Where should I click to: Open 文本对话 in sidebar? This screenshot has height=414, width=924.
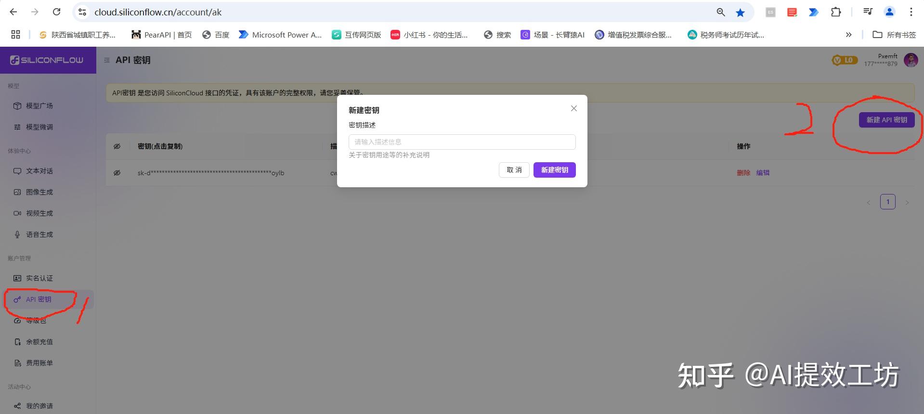coord(39,171)
